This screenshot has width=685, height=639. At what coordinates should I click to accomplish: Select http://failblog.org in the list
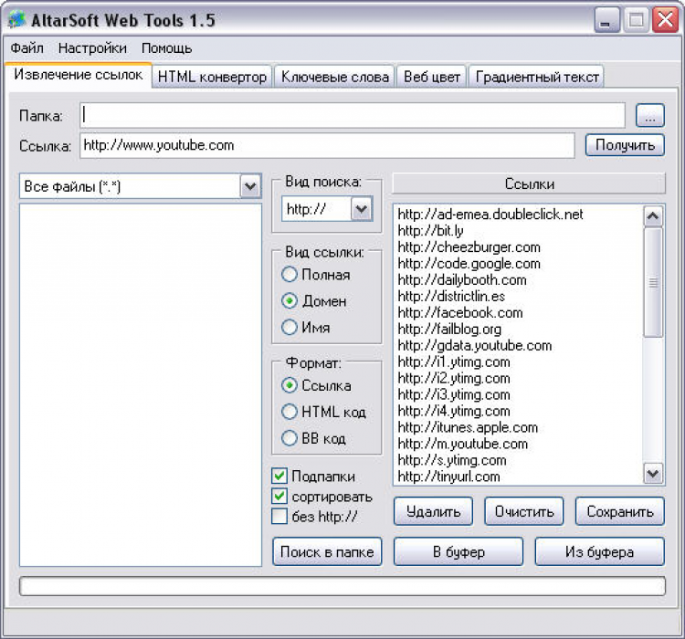(x=449, y=329)
